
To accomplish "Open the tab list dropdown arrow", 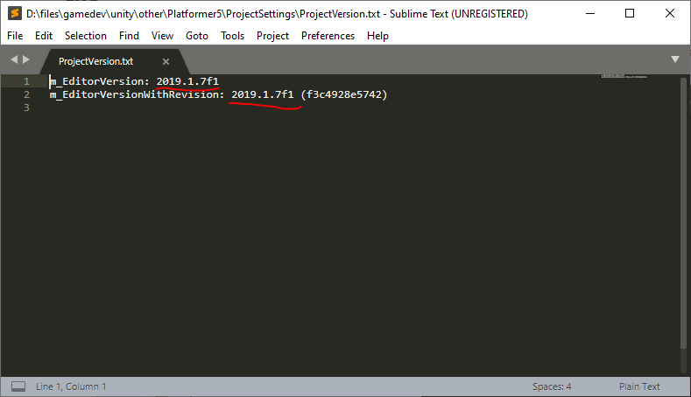I will pos(674,59).
